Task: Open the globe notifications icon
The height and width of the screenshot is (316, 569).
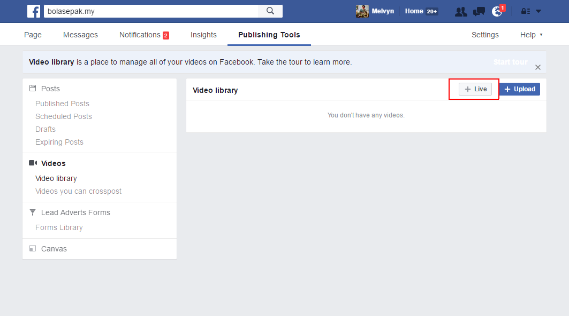Action: coord(497,12)
